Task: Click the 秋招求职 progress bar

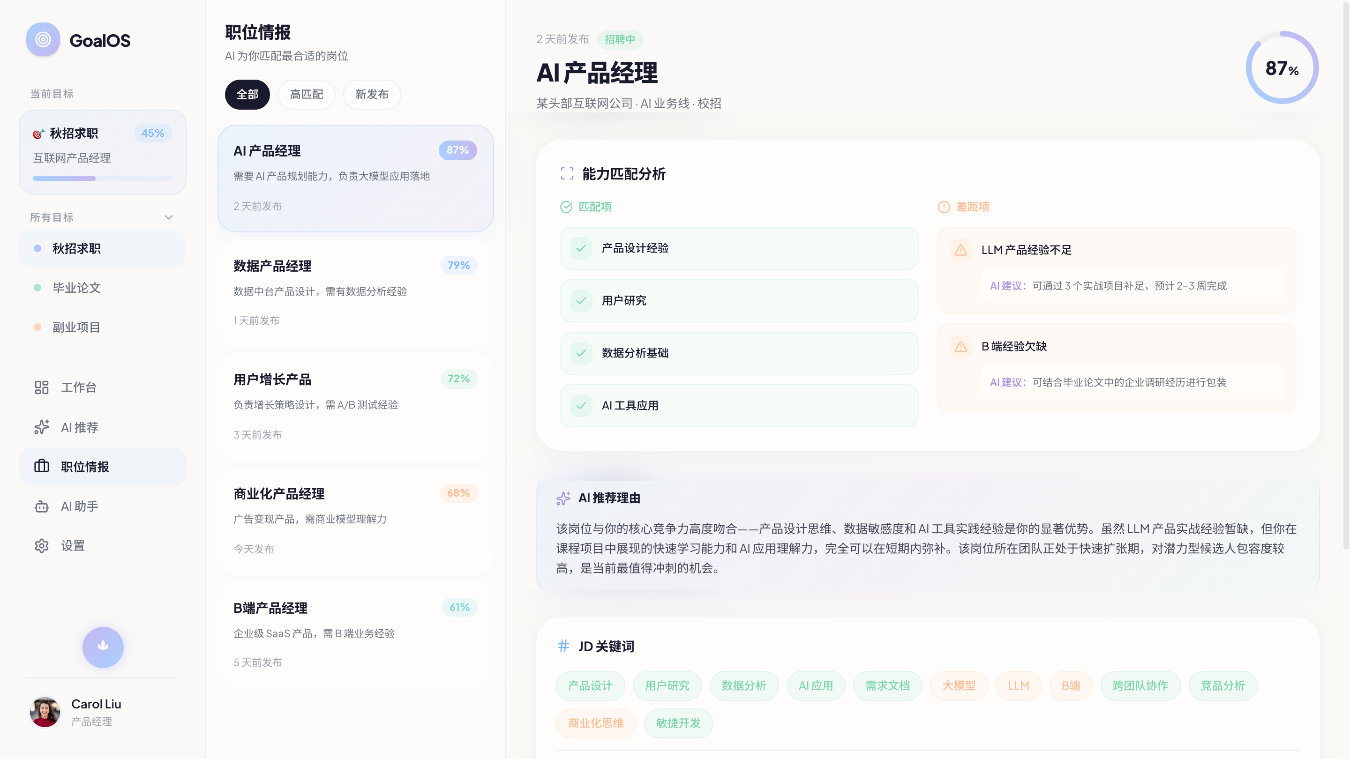Action: (x=103, y=179)
